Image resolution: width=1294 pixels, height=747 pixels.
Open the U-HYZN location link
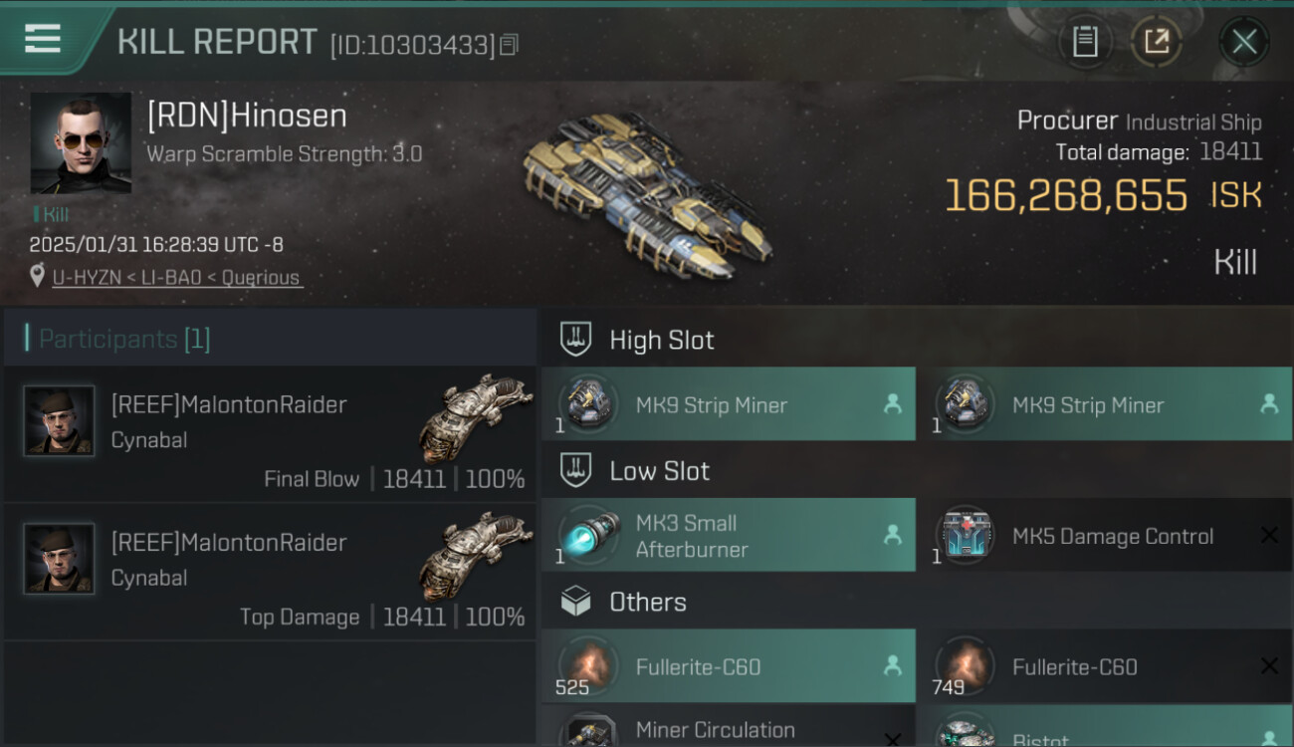[177, 278]
